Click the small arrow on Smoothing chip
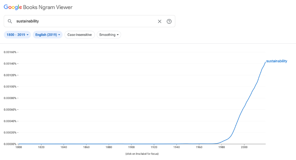The height and width of the screenshot is (160, 296). (117, 35)
